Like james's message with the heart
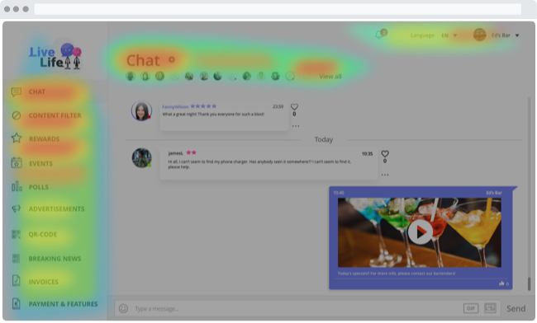537x323 pixels. pyautogui.click(x=385, y=153)
